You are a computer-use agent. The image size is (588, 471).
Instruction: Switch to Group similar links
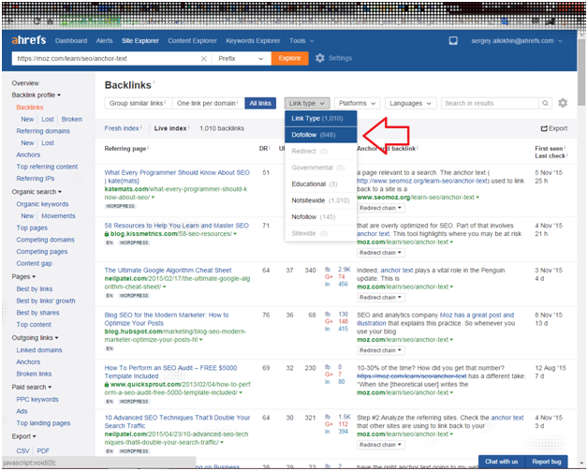pyautogui.click(x=138, y=103)
